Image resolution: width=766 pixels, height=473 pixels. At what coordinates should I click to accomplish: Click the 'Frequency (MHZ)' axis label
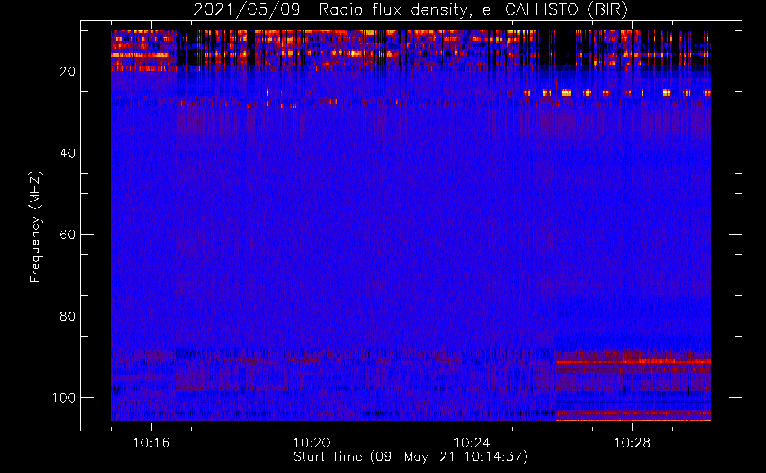click(36, 227)
